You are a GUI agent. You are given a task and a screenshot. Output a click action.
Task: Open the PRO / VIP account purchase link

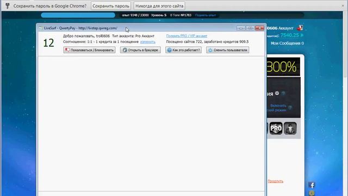coord(187,36)
